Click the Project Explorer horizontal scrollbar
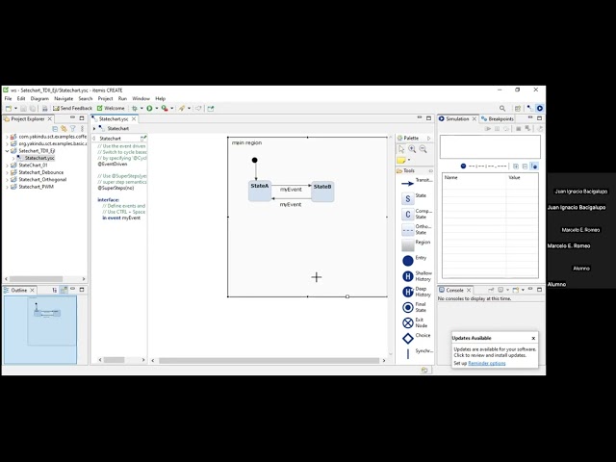Image resolution: width=616 pixels, height=462 pixels. (36, 279)
